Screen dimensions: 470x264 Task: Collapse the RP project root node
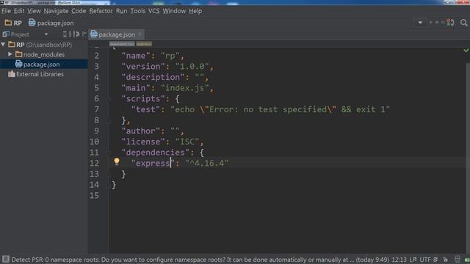[3, 45]
